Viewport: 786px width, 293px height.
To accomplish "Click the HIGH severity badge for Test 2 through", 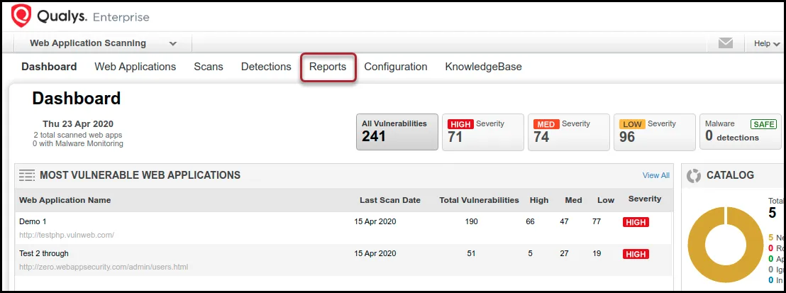I will point(636,255).
